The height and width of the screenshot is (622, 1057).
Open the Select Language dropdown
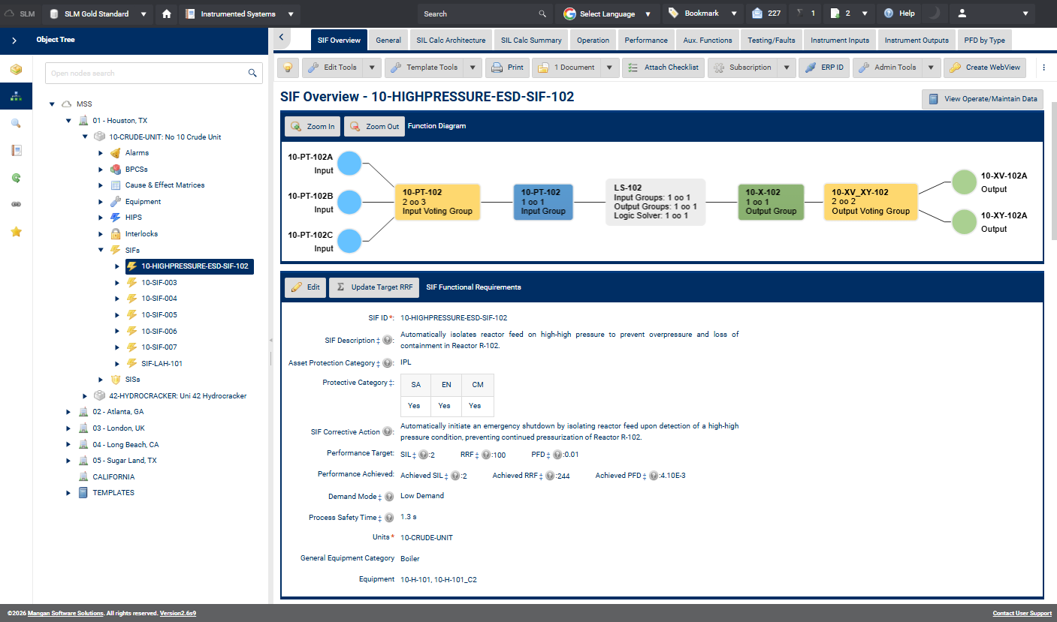[x=609, y=14]
